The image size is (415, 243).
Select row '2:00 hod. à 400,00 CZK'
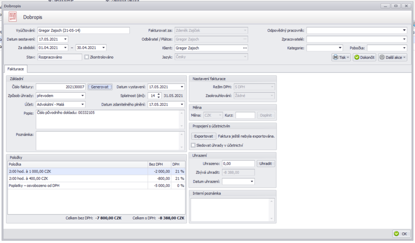[x=96, y=179]
